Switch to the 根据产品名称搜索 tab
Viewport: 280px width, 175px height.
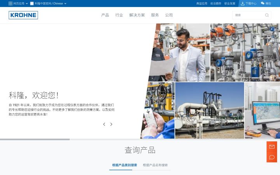[155, 165]
